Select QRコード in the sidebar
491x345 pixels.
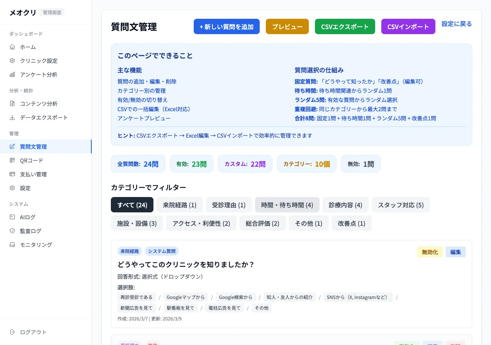(x=46, y=160)
